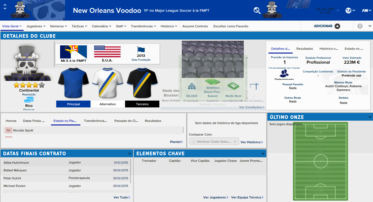
Task: Click the contract list scrollbar
Action: (x=131, y=171)
